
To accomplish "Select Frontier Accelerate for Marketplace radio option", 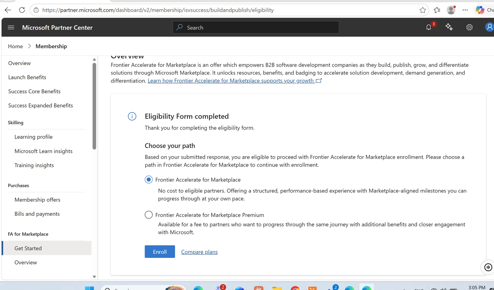I will pyautogui.click(x=148, y=180).
